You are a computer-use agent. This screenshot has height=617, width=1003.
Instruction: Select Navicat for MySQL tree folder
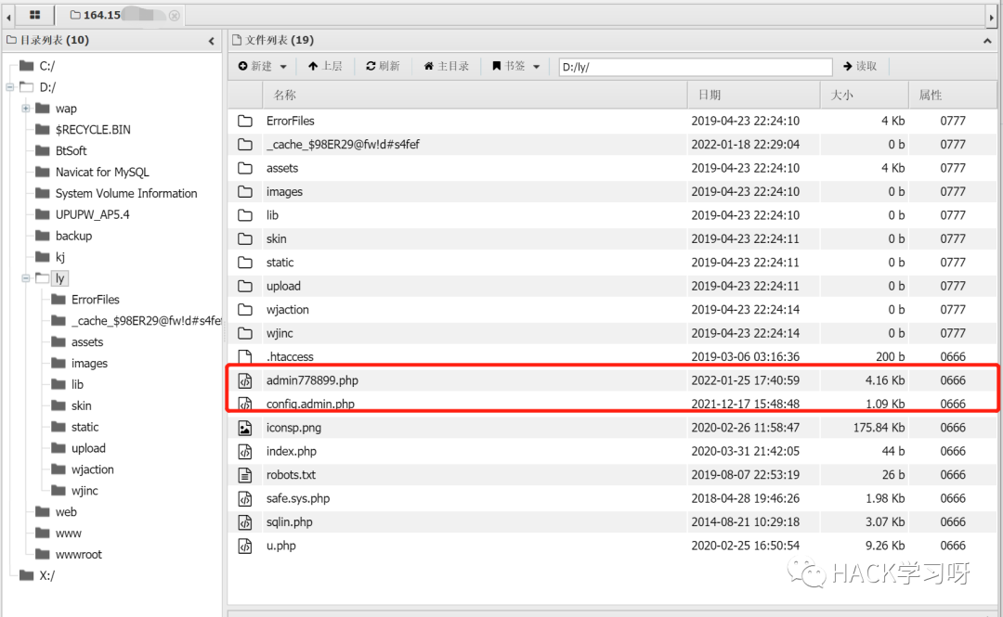tap(102, 172)
